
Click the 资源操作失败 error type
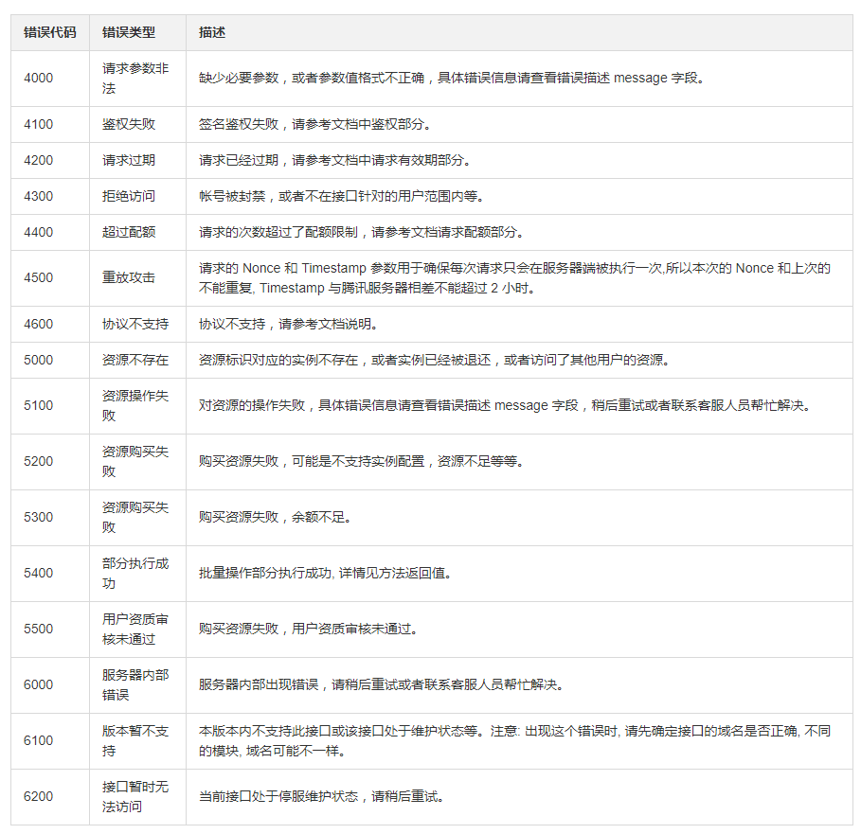coord(135,405)
